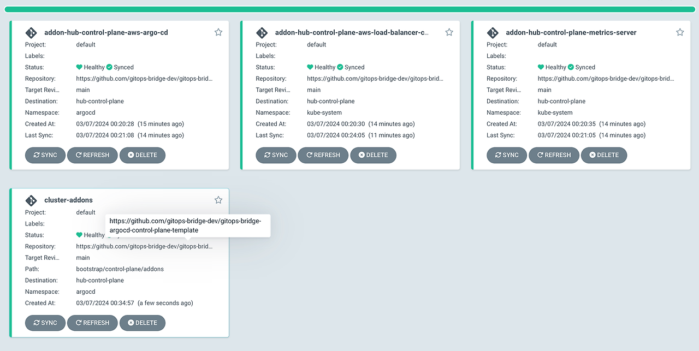Click git icon of cluster-addons application
The height and width of the screenshot is (351, 699).
31,200
